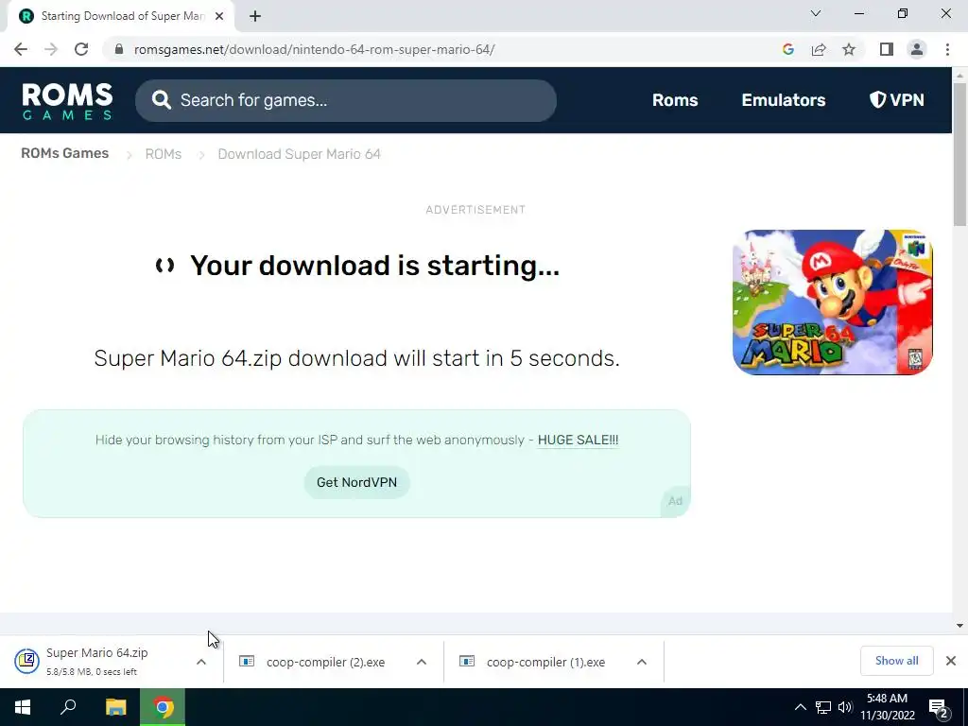
Task: Open the Chrome three-dot menu
Action: click(x=947, y=49)
